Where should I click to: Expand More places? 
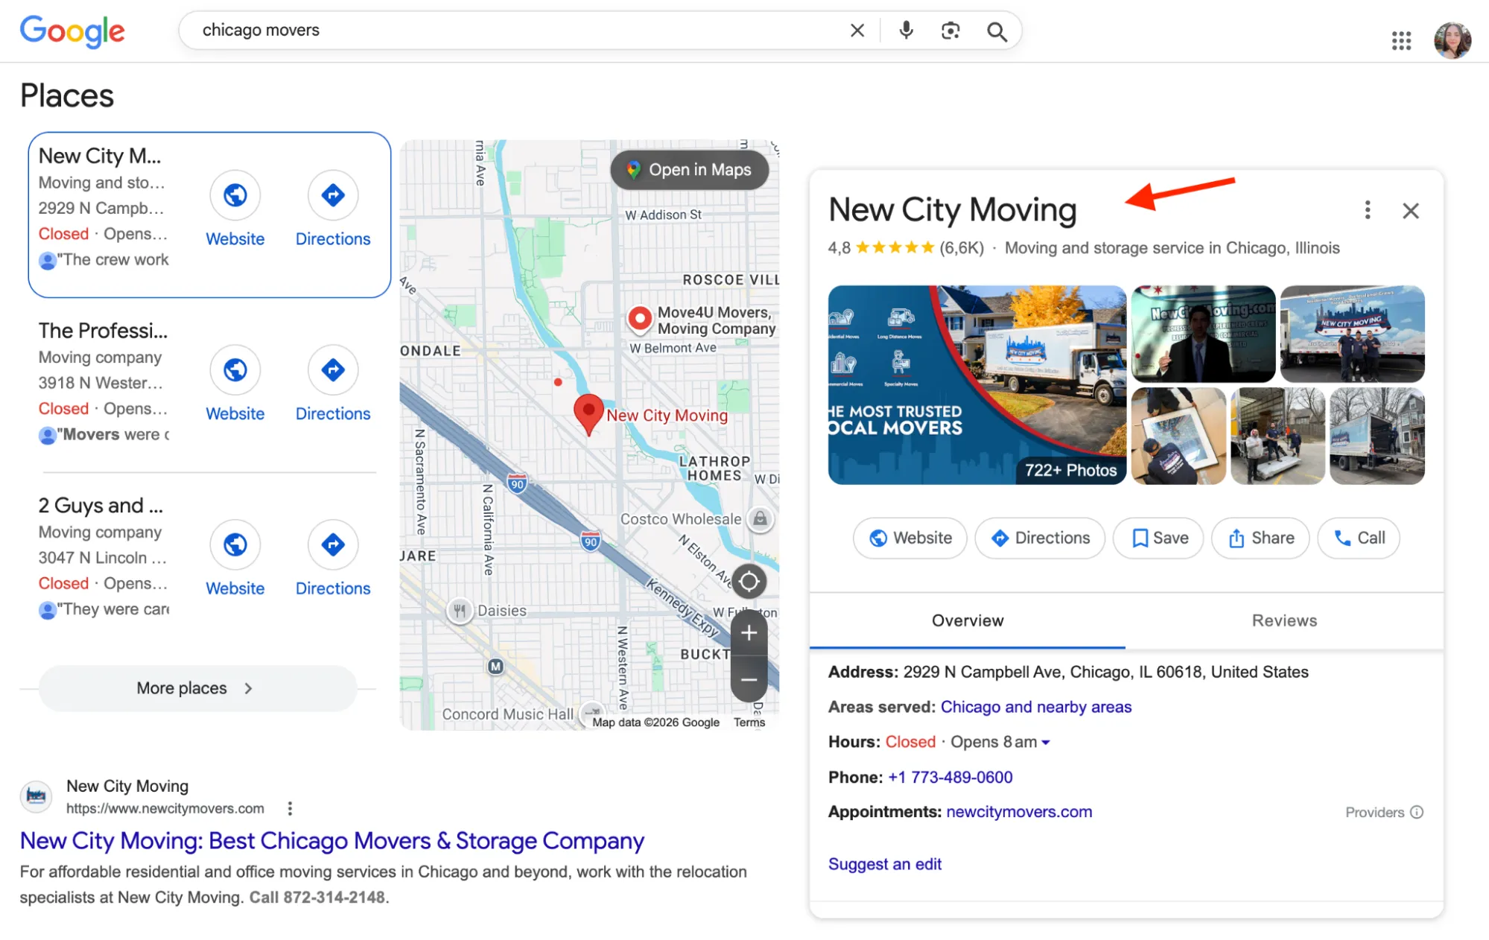tap(197, 688)
